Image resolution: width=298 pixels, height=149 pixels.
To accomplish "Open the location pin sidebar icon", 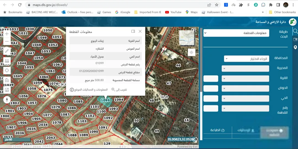I will pos(295,47).
